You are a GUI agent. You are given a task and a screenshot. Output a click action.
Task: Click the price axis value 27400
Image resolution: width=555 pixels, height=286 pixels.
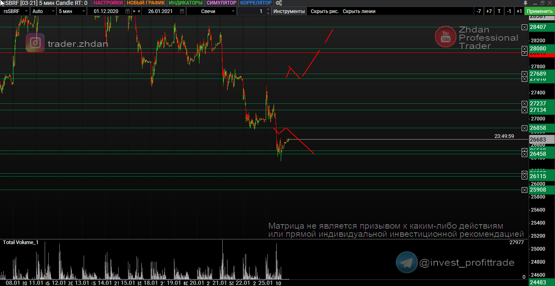538,93
